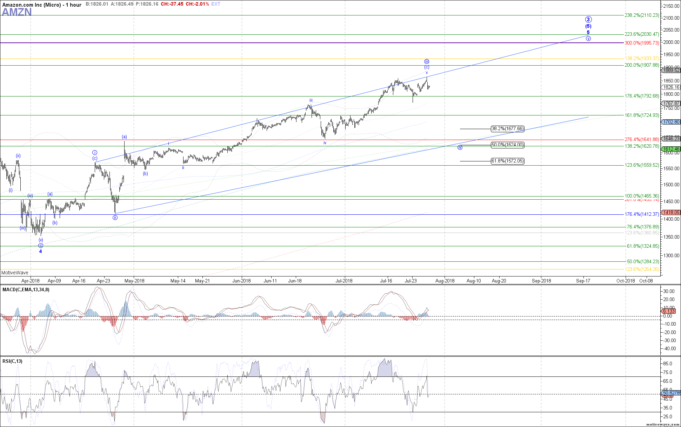The width and height of the screenshot is (681, 427).
Task: Click the Jul-2018 date on time axis
Action: pyautogui.click(x=344, y=281)
